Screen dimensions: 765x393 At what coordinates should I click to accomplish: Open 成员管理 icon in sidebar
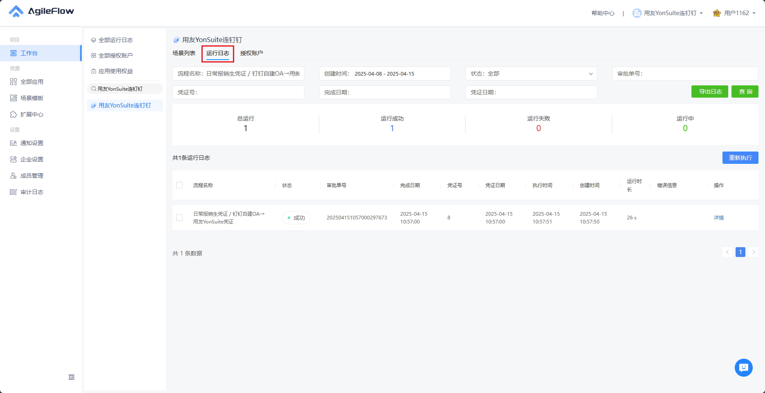13,176
